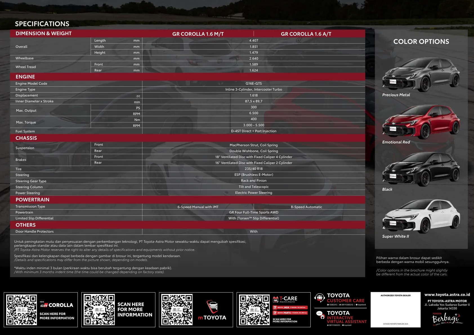The height and width of the screenshot is (335, 474).
Task: Click the Max. Torque value 400
Action: (254, 119)
